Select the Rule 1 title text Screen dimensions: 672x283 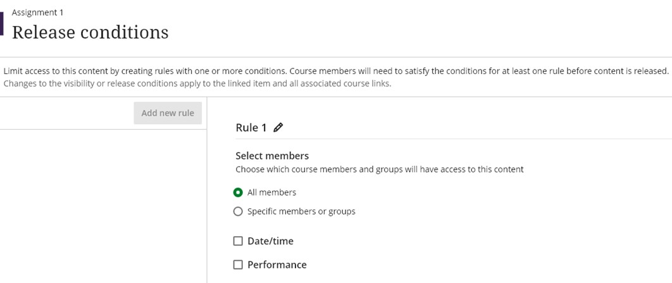tap(251, 127)
